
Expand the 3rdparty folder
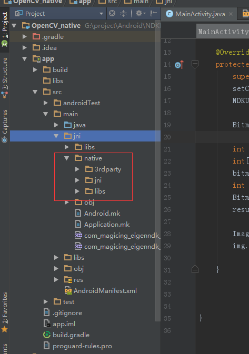click(77, 169)
